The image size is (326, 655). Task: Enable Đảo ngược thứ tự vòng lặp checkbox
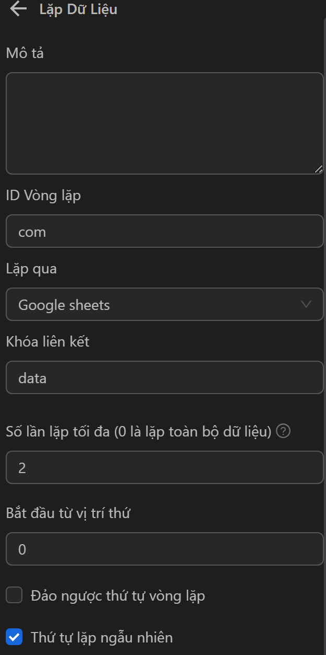pos(14,595)
